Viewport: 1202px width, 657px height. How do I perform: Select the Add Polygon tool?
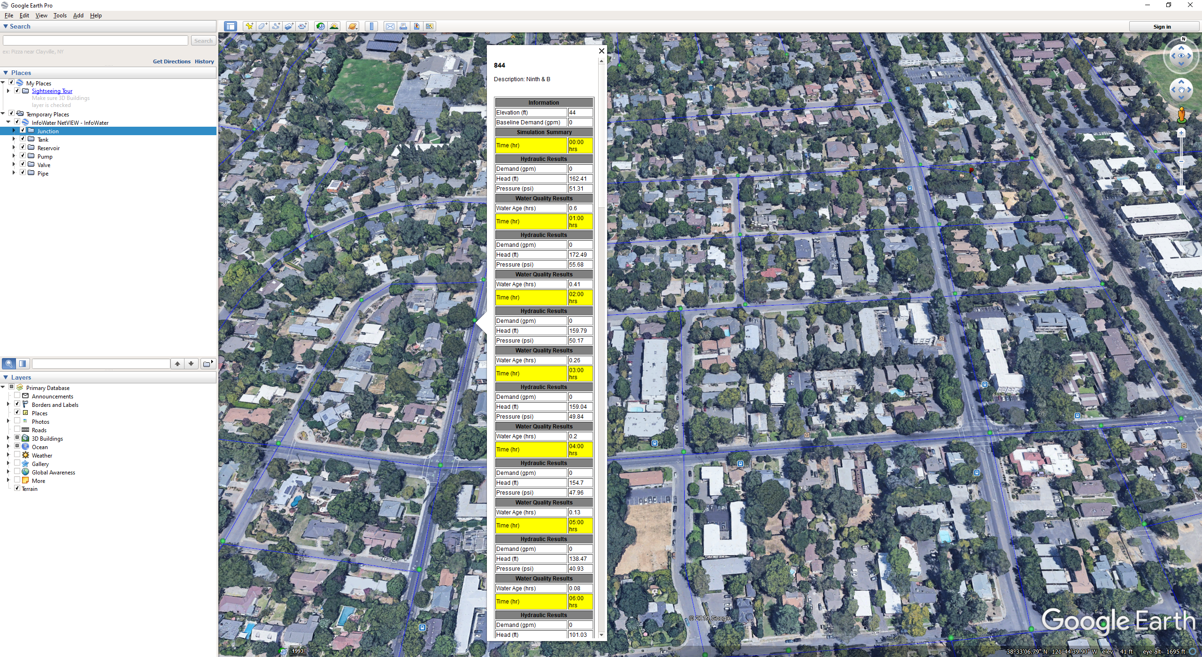click(262, 26)
